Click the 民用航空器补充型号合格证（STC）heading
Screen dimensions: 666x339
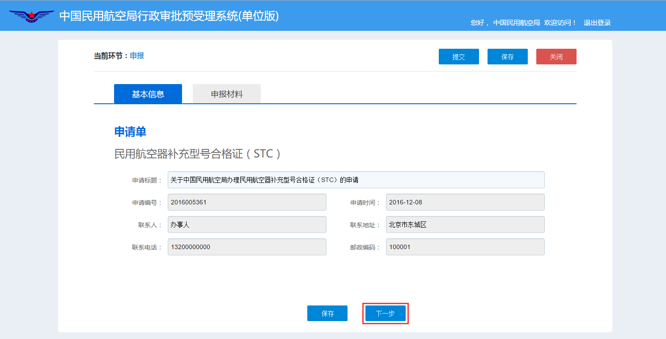198,154
